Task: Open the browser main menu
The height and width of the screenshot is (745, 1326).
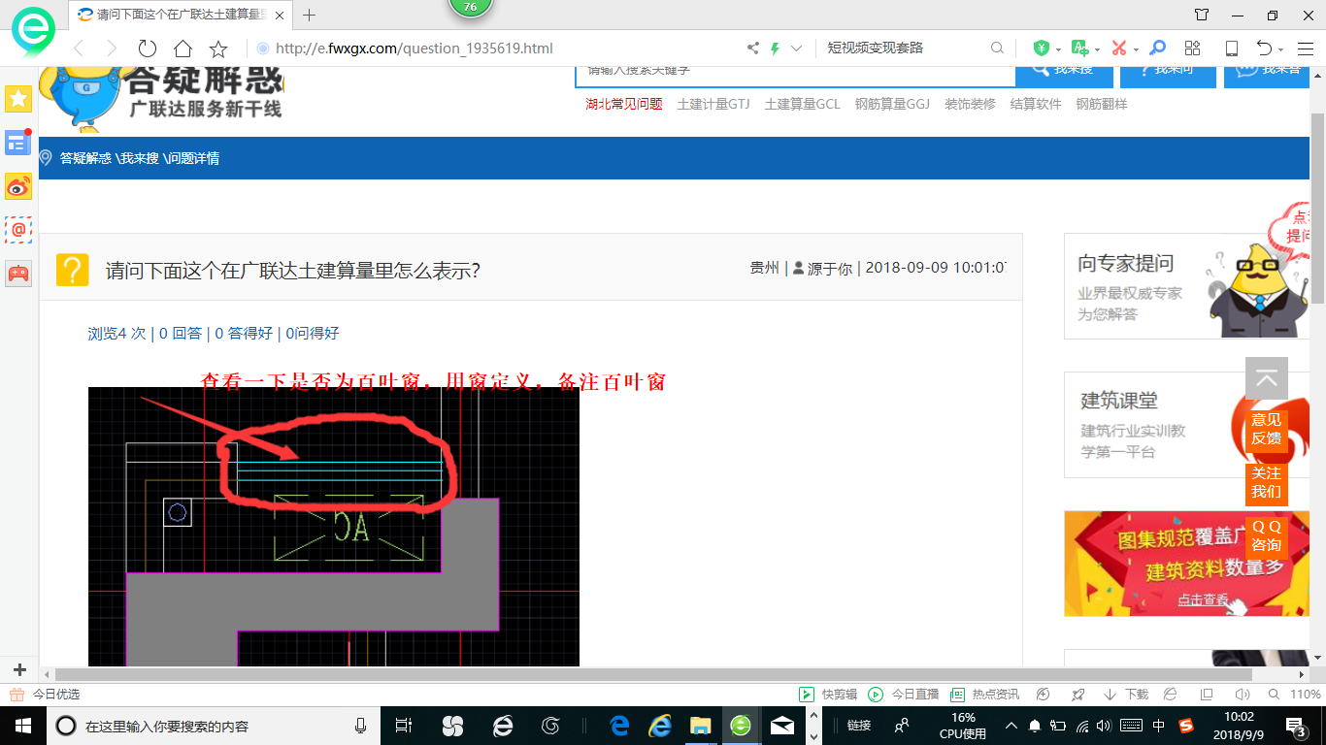Action: 1304,49
